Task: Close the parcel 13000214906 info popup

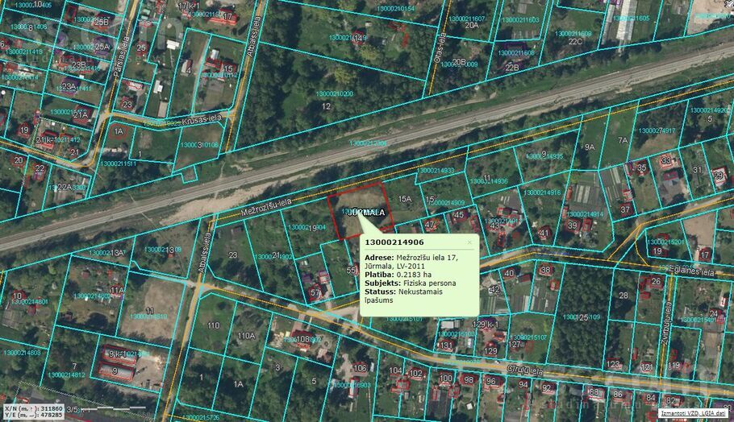Action: (x=469, y=242)
